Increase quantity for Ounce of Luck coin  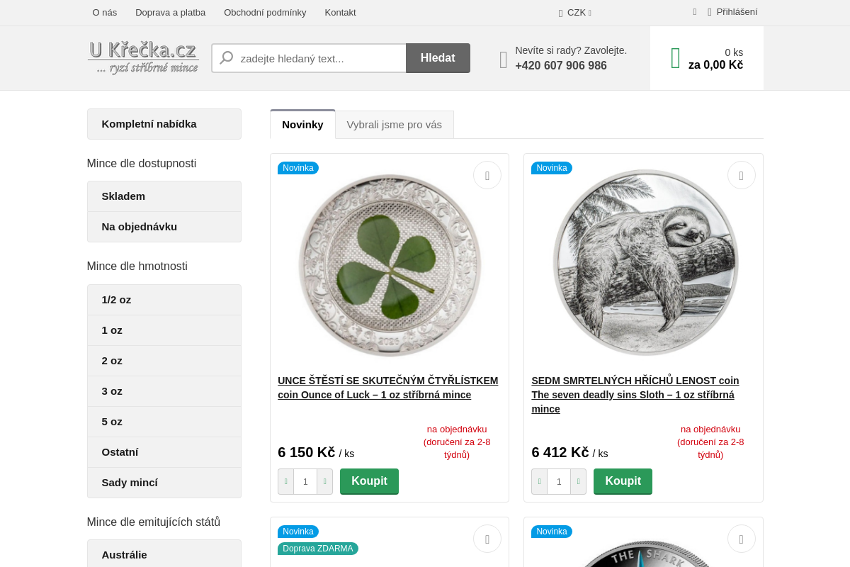pos(324,481)
